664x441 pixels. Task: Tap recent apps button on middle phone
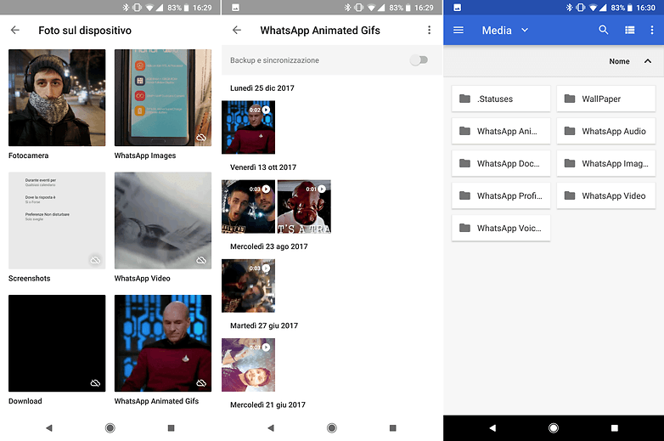[393, 428]
